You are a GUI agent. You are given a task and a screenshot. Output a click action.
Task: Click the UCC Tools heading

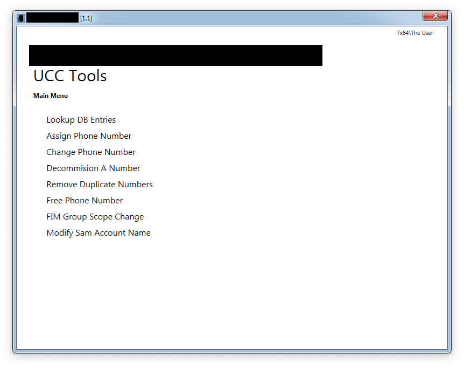[x=70, y=76]
